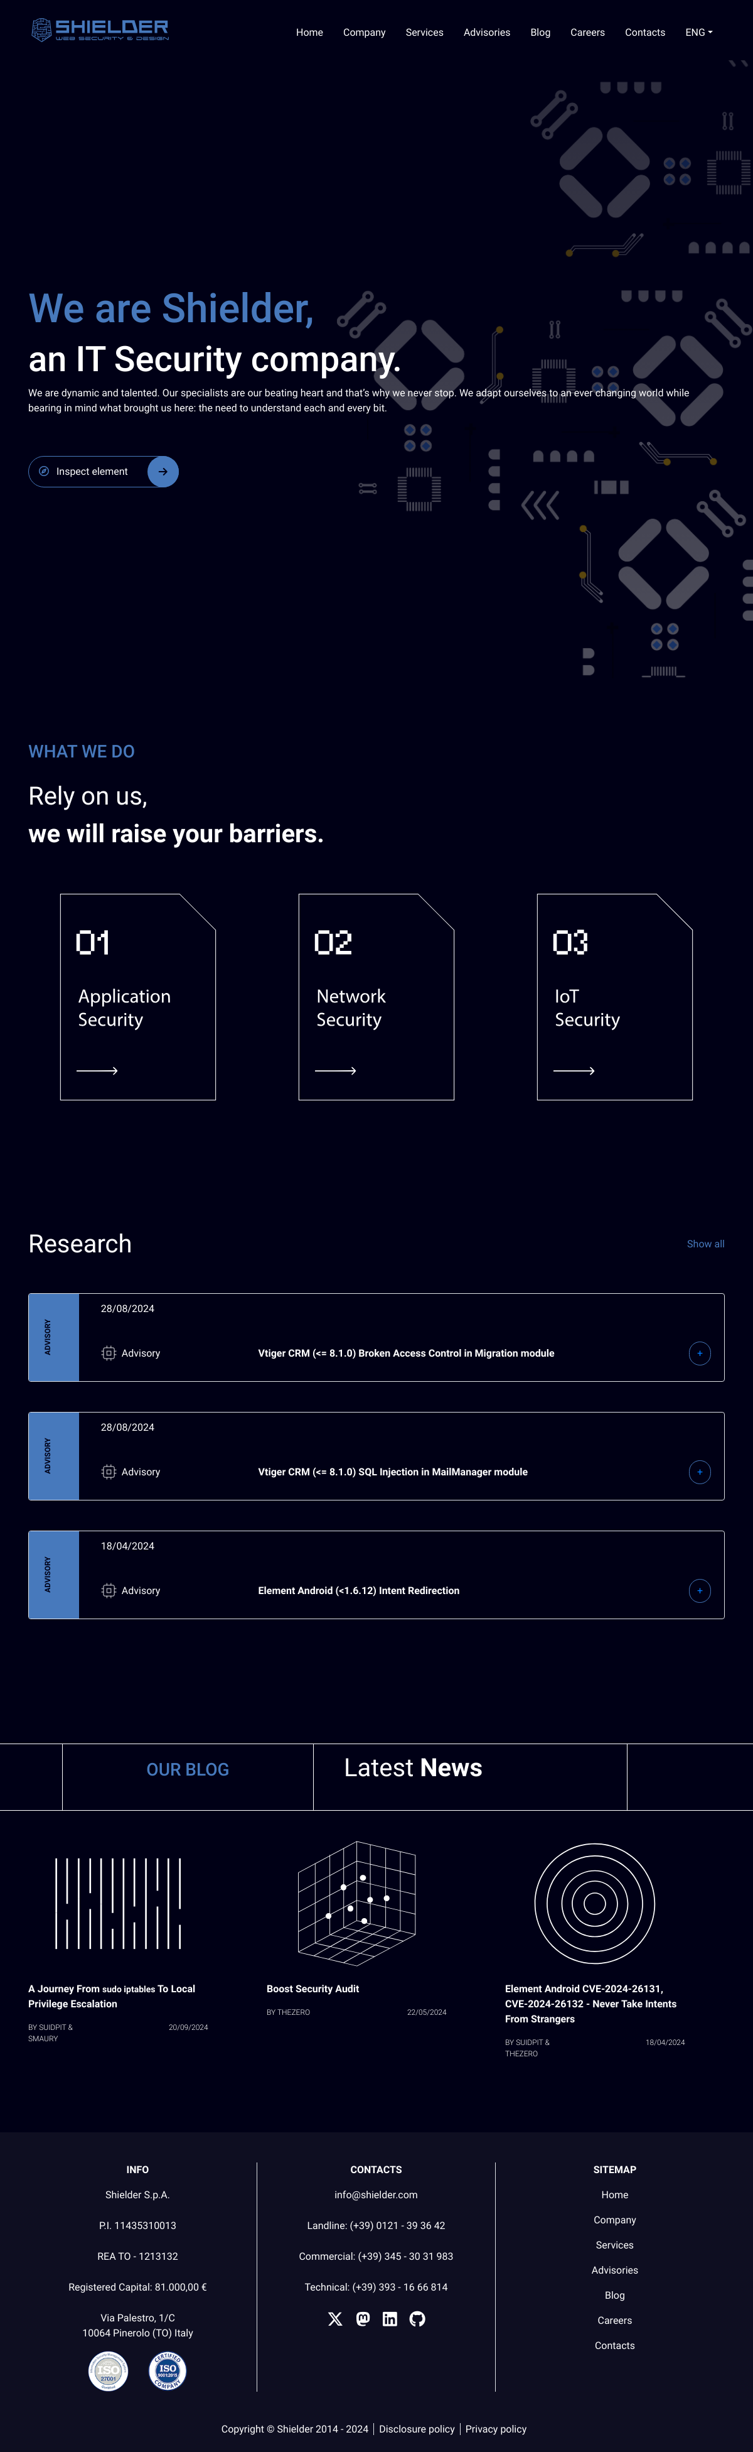Image resolution: width=753 pixels, height=2452 pixels.
Task: Expand the Vtiger Broken Access Control advisory
Action: click(699, 1353)
